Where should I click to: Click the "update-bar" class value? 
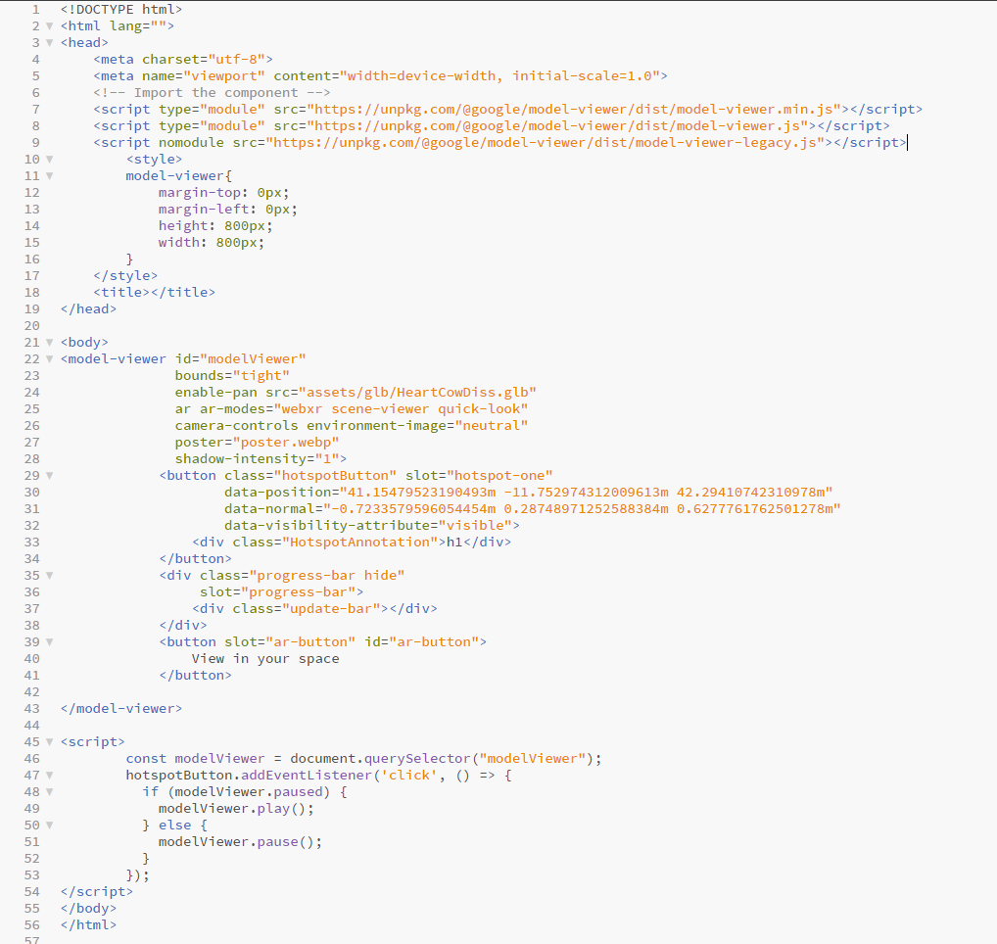335,608
